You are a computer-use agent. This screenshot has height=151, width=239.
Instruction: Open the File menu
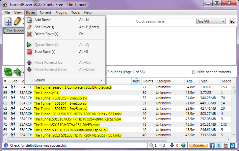7,12
